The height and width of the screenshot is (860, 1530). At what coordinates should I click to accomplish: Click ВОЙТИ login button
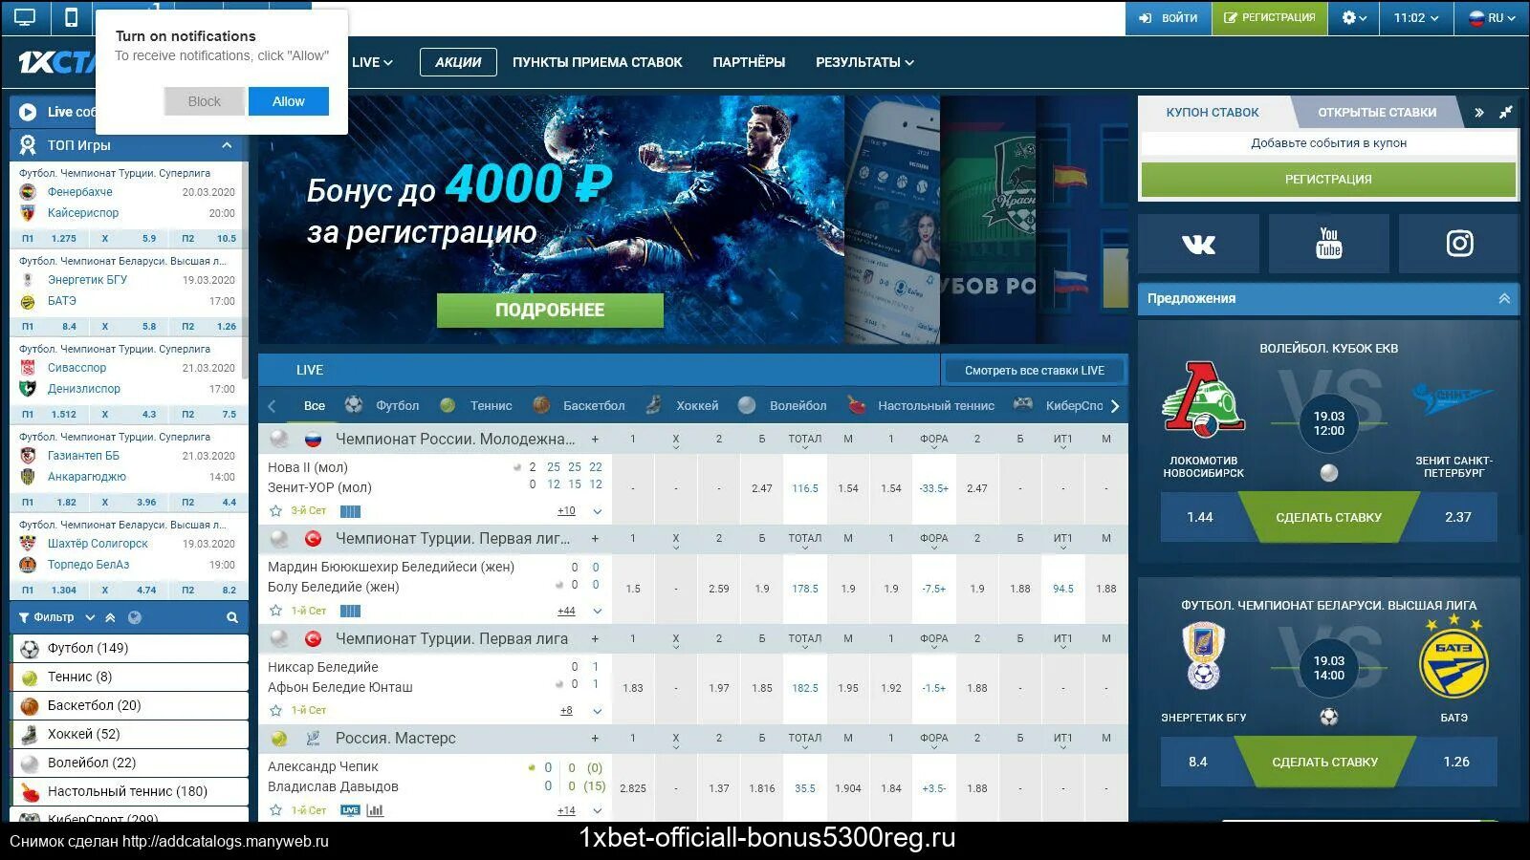pos(1169,18)
